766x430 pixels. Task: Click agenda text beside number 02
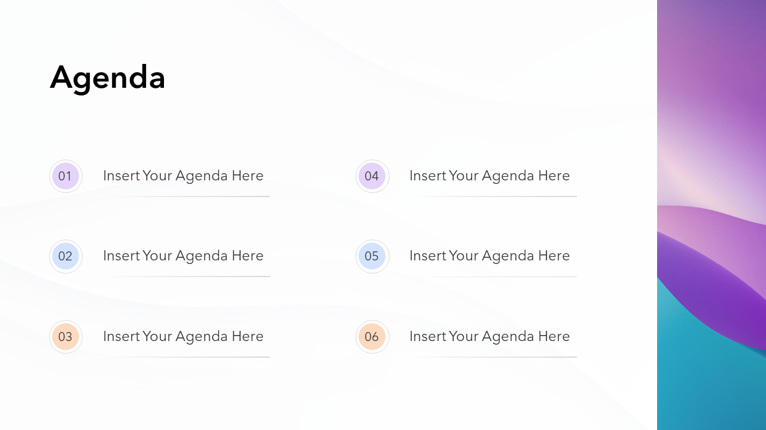coord(183,256)
